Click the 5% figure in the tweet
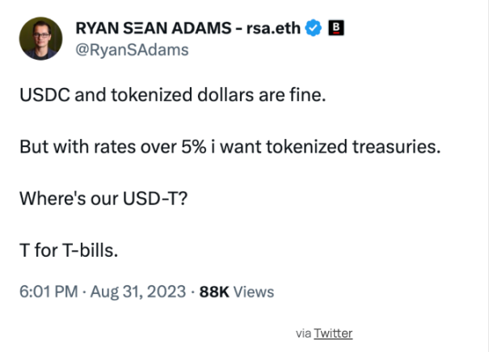The width and height of the screenshot is (489, 352). [194, 146]
